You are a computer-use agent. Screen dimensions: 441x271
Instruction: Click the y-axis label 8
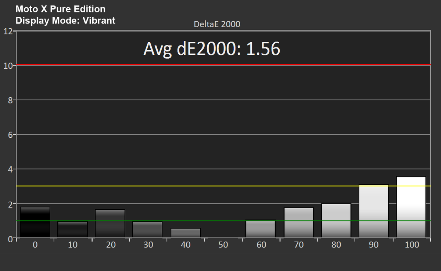tap(10, 100)
